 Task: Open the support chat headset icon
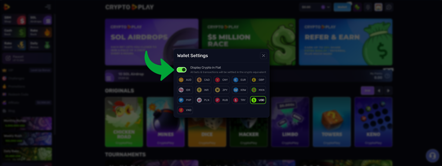(432, 156)
